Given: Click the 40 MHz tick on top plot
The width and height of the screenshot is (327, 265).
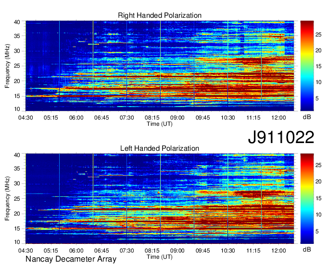Looking at the screenshot, I should pyautogui.click(x=17, y=22).
